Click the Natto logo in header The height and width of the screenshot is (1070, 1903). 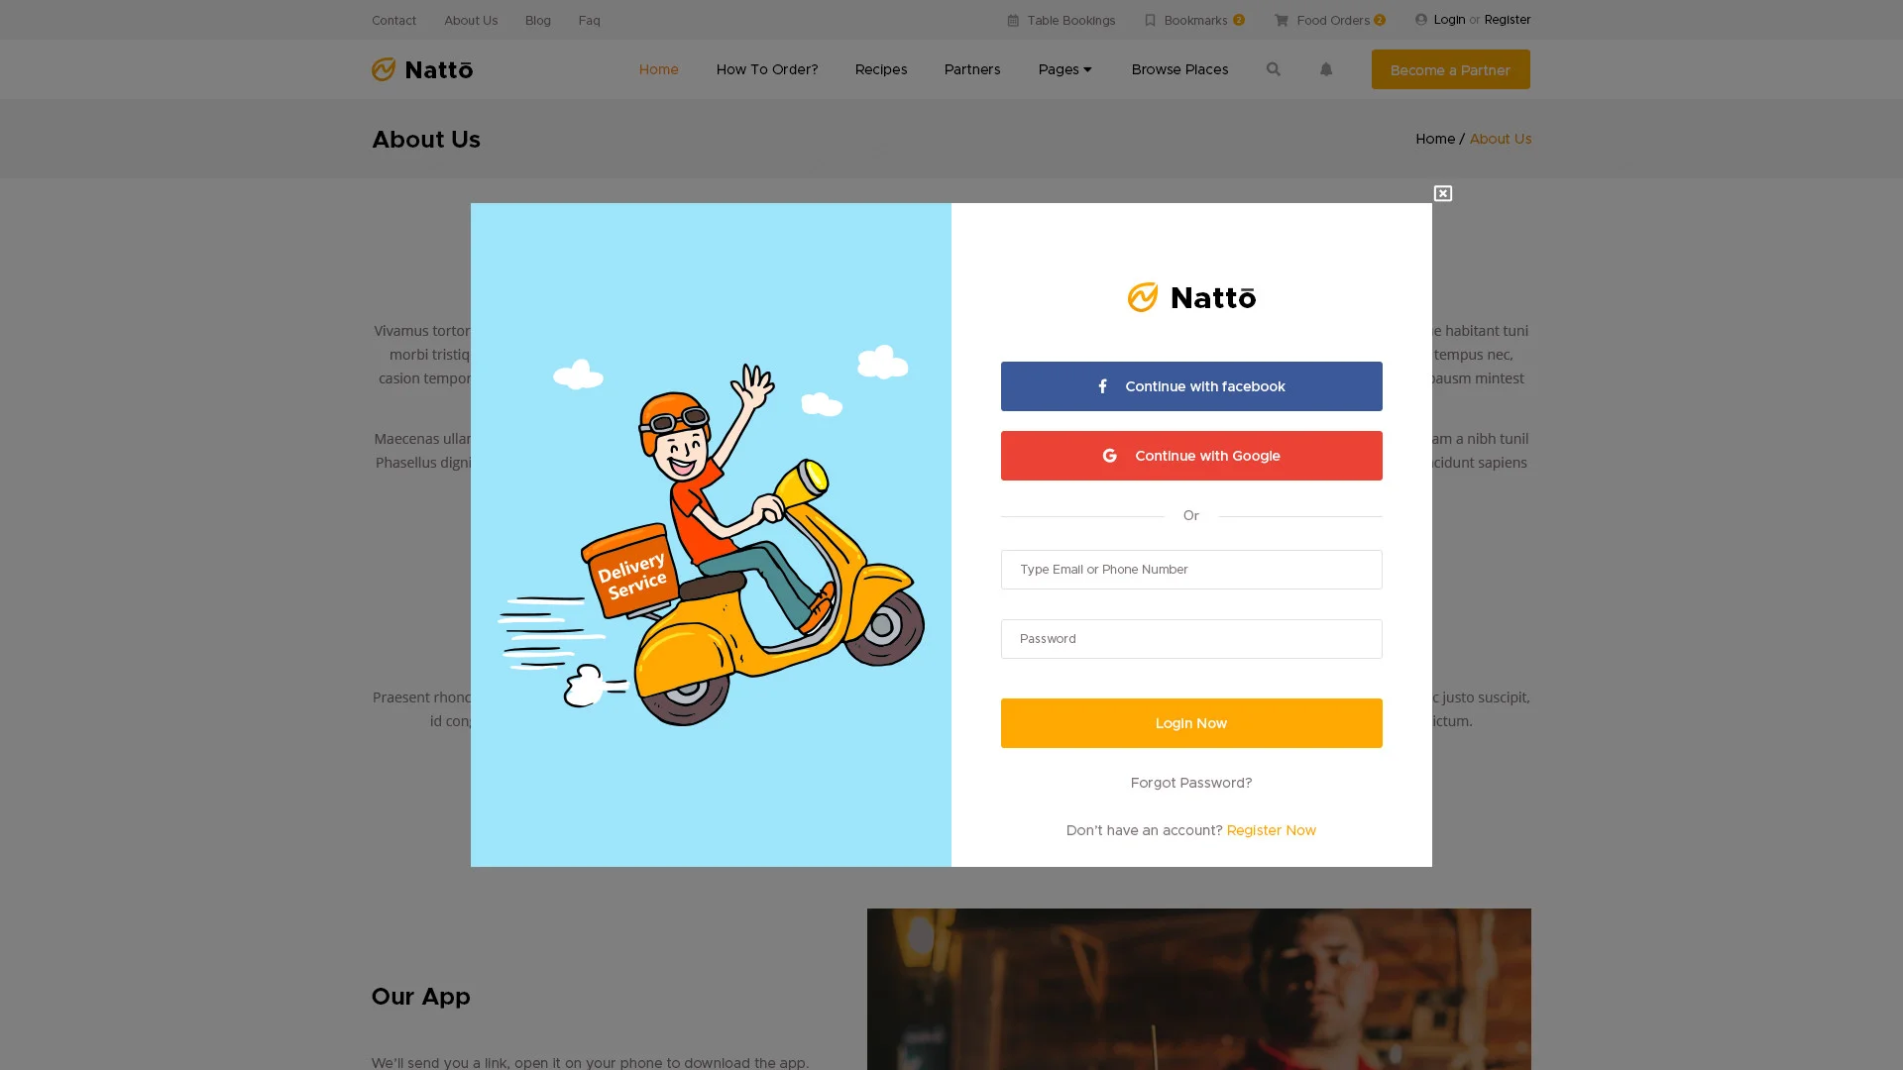click(422, 69)
